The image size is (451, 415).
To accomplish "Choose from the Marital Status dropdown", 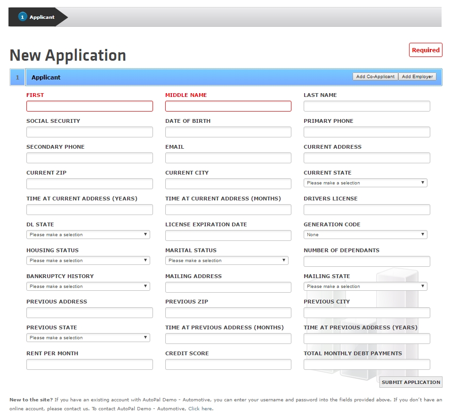I will point(226,260).
